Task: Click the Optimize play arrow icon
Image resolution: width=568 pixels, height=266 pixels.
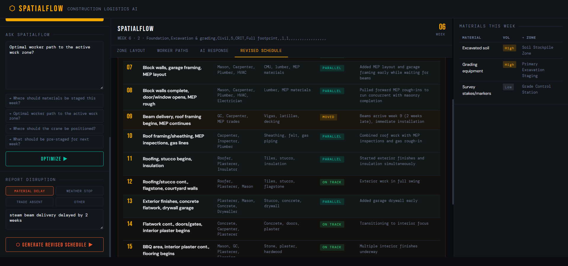Action: tap(65, 159)
